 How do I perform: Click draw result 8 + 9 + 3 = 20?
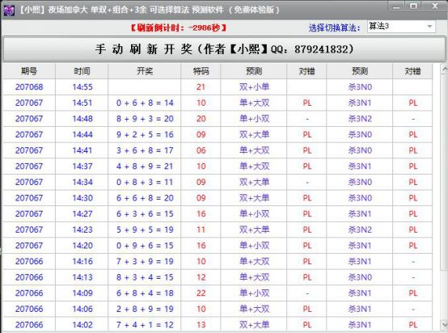(145, 119)
